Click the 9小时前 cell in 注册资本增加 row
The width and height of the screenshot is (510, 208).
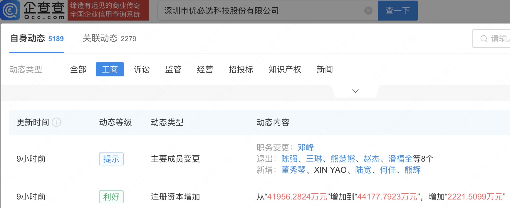pyautogui.click(x=31, y=197)
